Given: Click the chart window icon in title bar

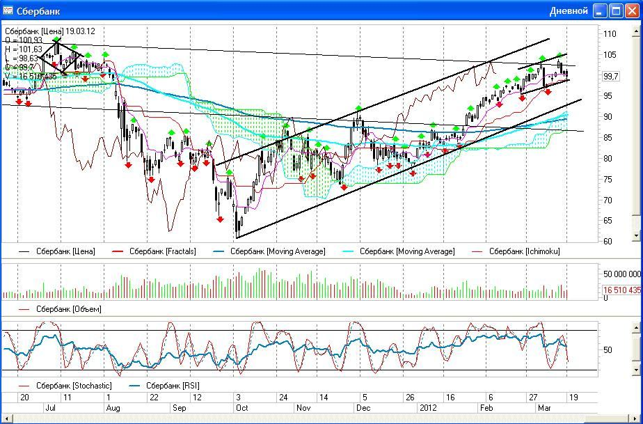Looking at the screenshot, I should 8,10.
